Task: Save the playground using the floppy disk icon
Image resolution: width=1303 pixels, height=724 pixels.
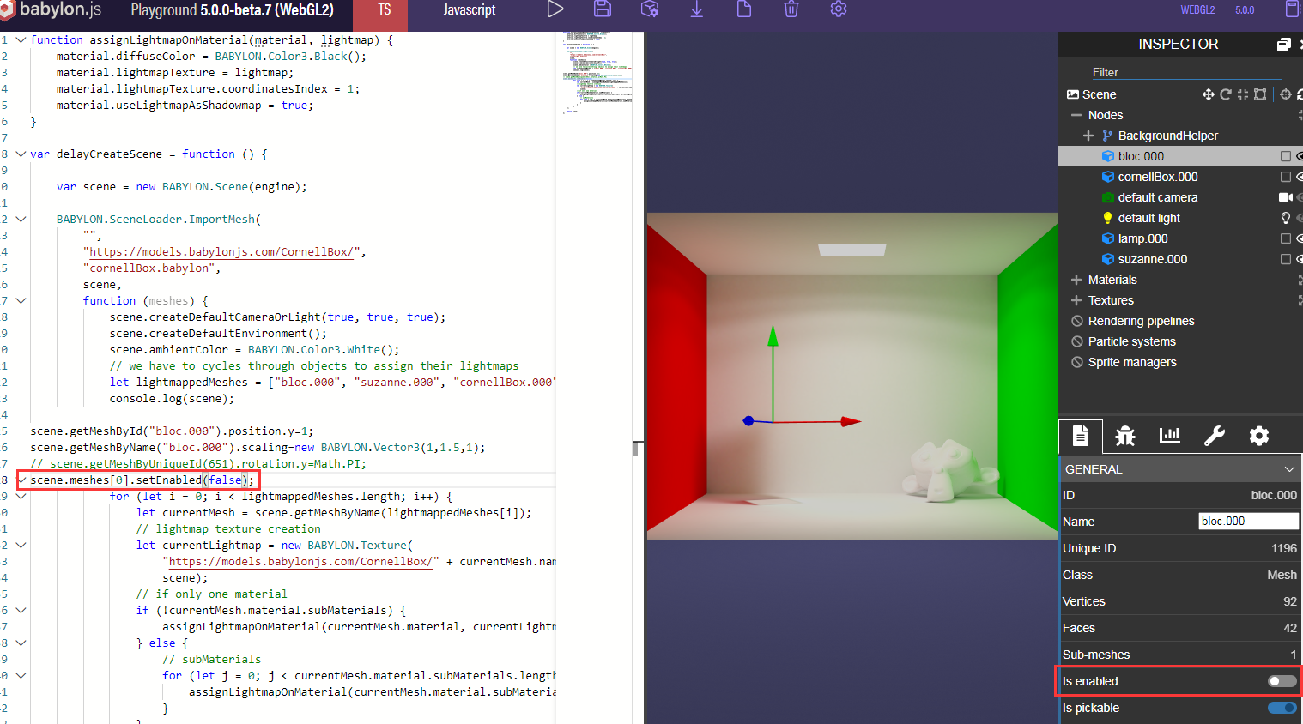Action: coord(602,9)
